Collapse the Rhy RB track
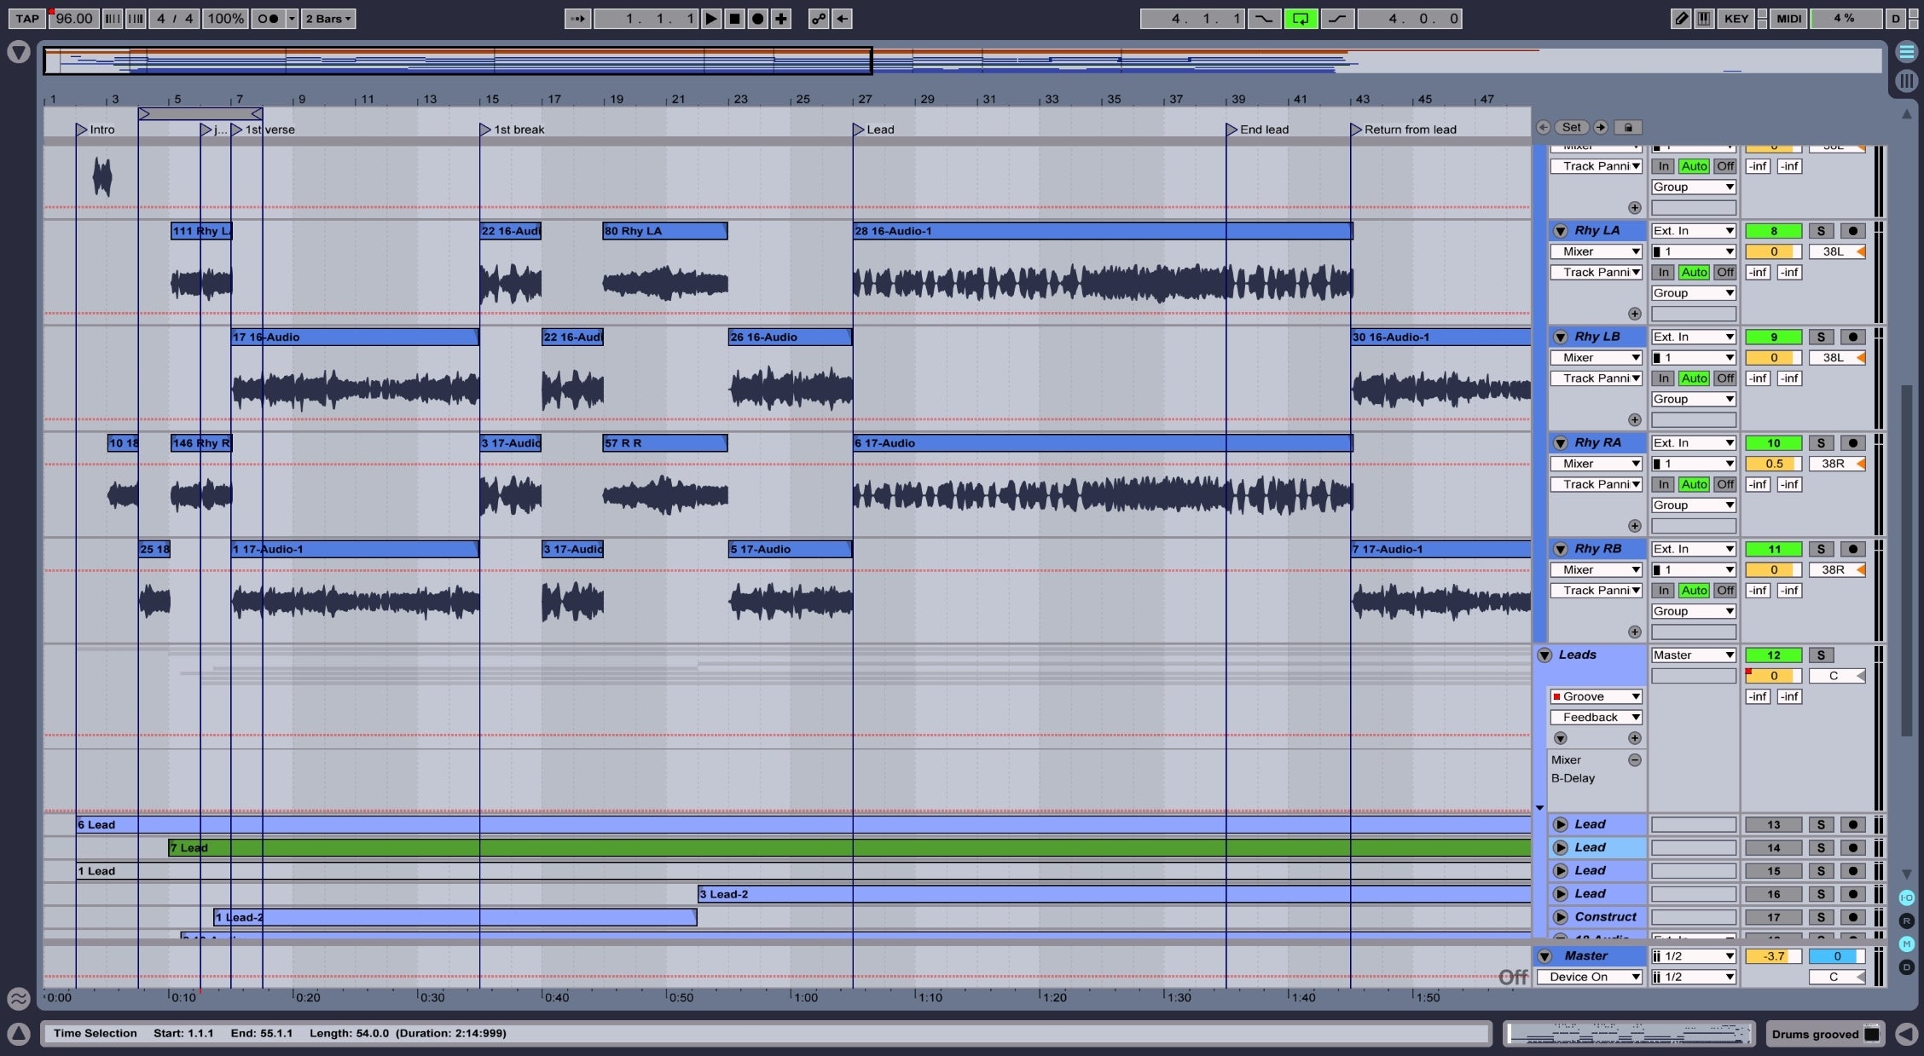 1560,549
